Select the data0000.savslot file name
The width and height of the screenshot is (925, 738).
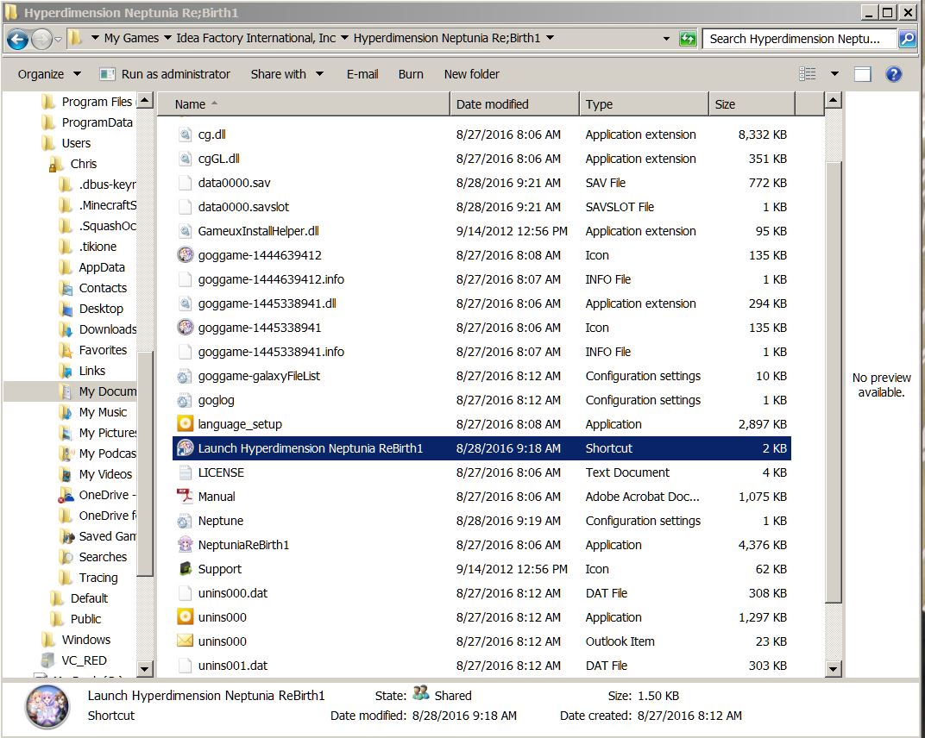pos(243,207)
